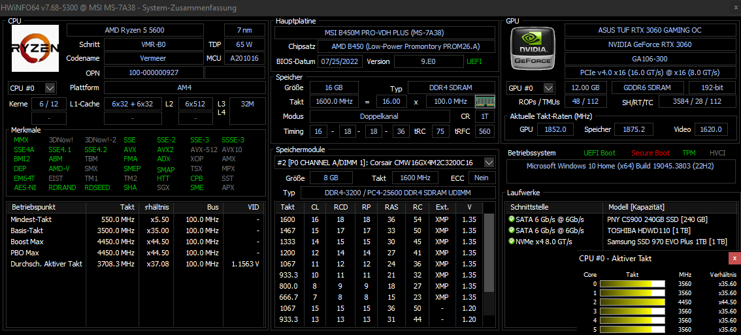Click the tRFC 560 field

point(485,131)
